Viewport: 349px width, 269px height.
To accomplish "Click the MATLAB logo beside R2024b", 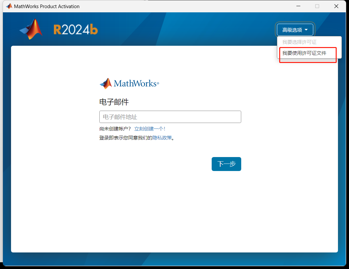I will (31, 29).
